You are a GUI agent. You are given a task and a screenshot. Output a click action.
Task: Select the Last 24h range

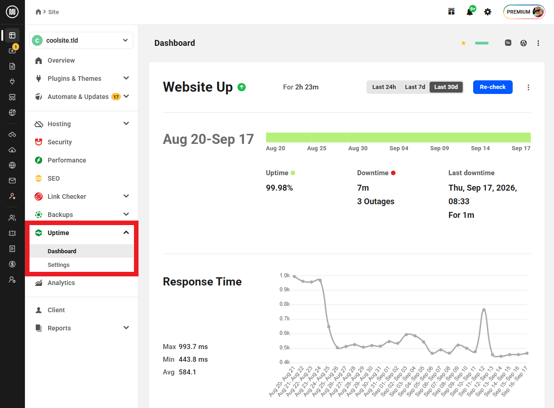point(384,87)
